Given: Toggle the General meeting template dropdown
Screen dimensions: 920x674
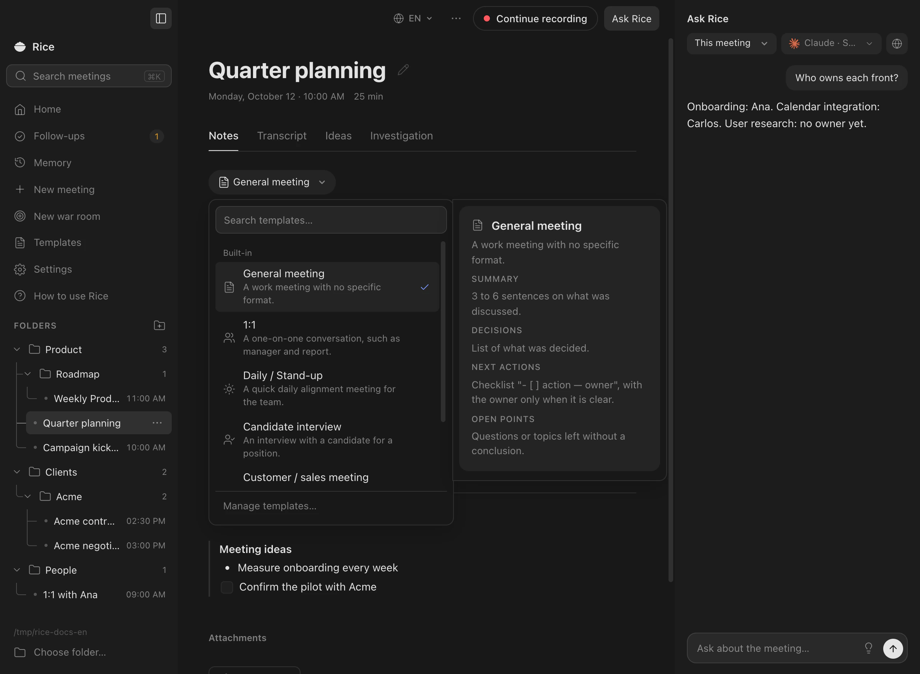Looking at the screenshot, I should tap(272, 182).
